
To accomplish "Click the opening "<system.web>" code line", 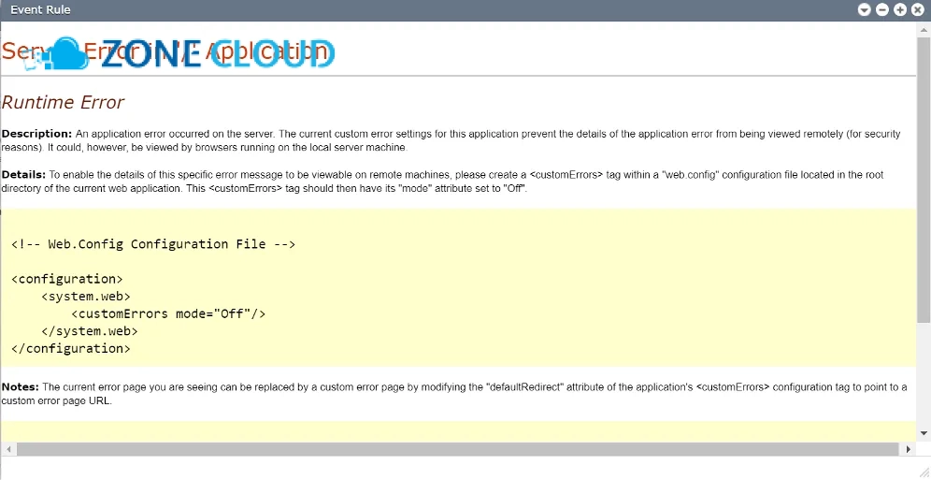I will pyautogui.click(x=85, y=297).
